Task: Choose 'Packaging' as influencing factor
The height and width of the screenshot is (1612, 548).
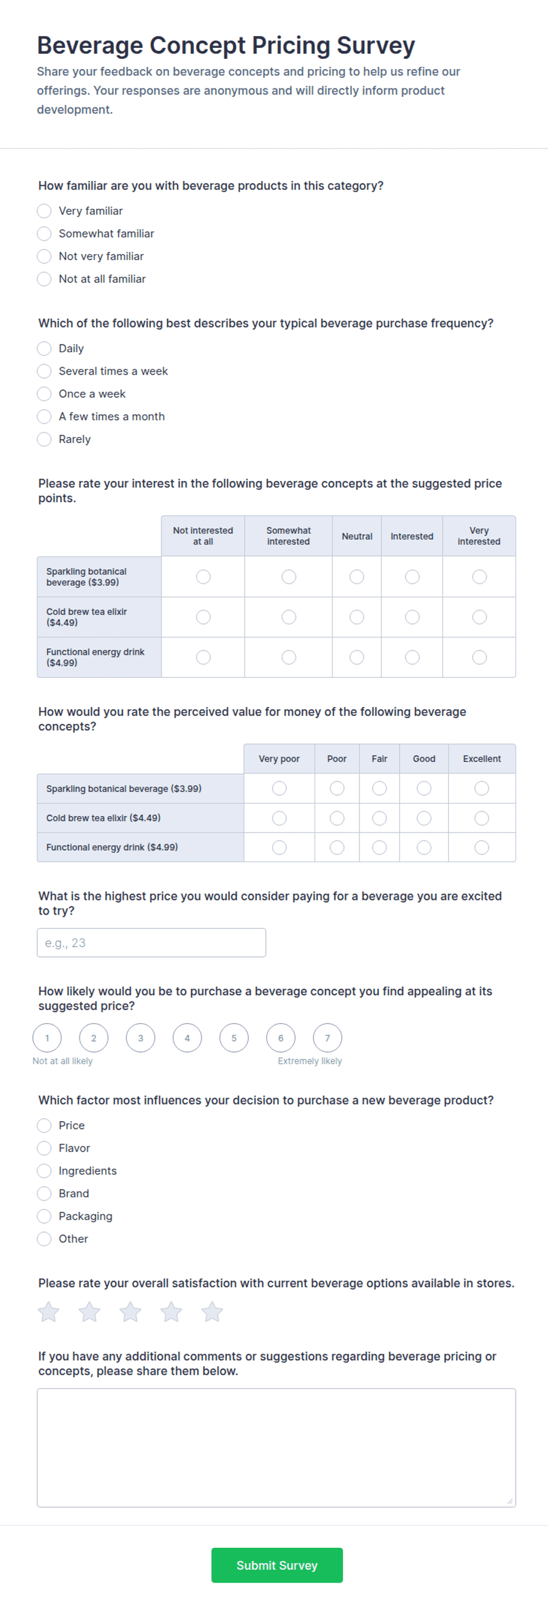Action: coord(44,1216)
